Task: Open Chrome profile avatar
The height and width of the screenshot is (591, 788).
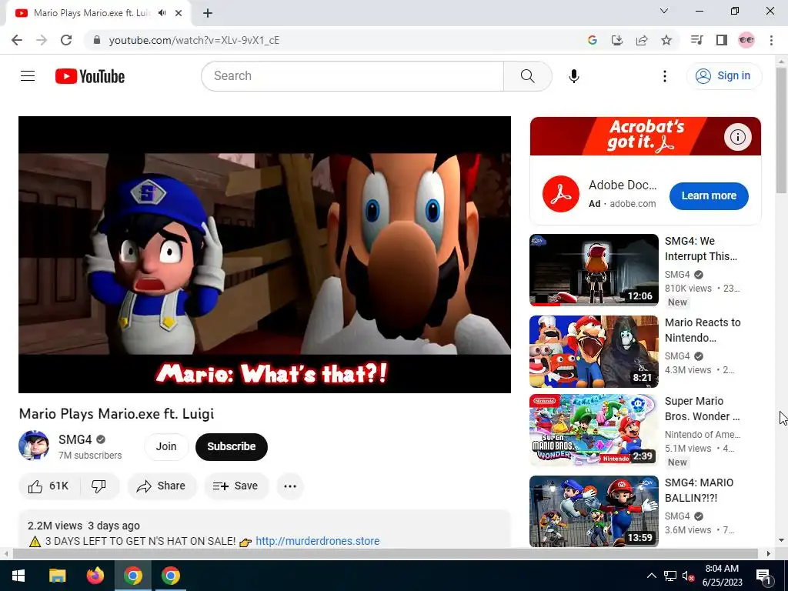Action: pos(746,40)
